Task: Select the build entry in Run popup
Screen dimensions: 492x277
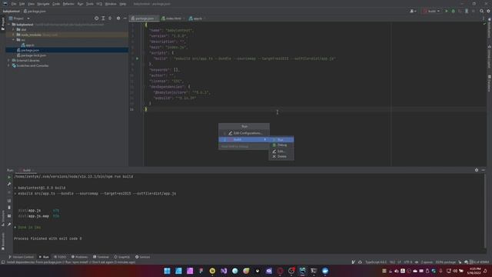Action: pos(244,139)
